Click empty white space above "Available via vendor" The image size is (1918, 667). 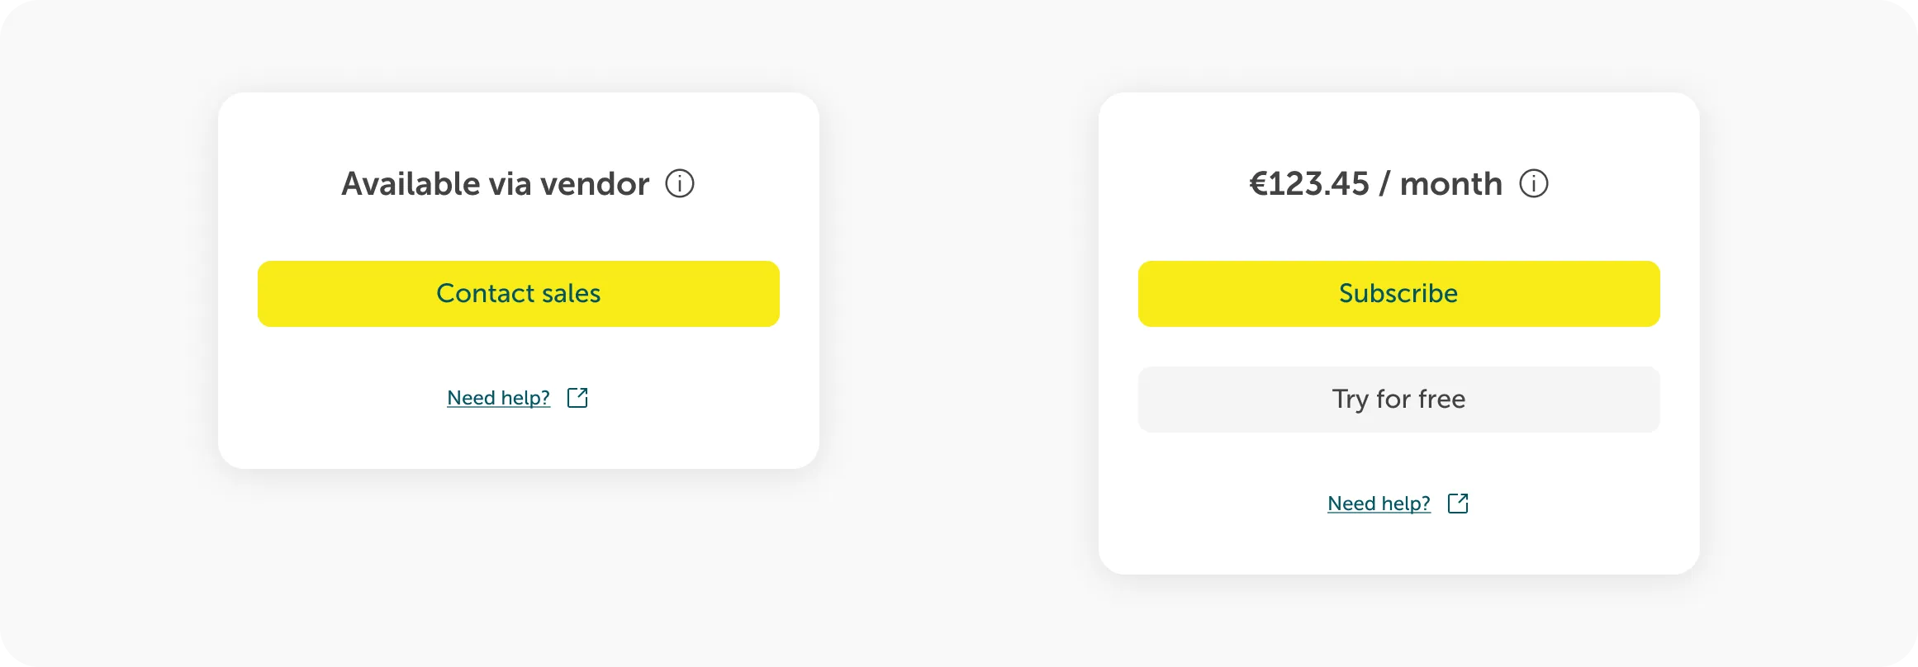coord(519,128)
